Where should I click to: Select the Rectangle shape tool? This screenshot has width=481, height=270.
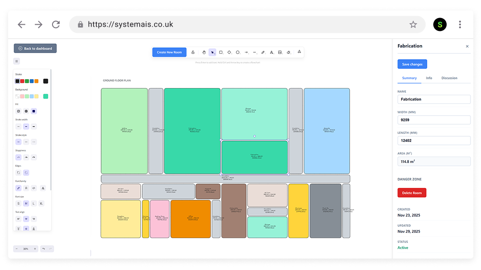221,52
